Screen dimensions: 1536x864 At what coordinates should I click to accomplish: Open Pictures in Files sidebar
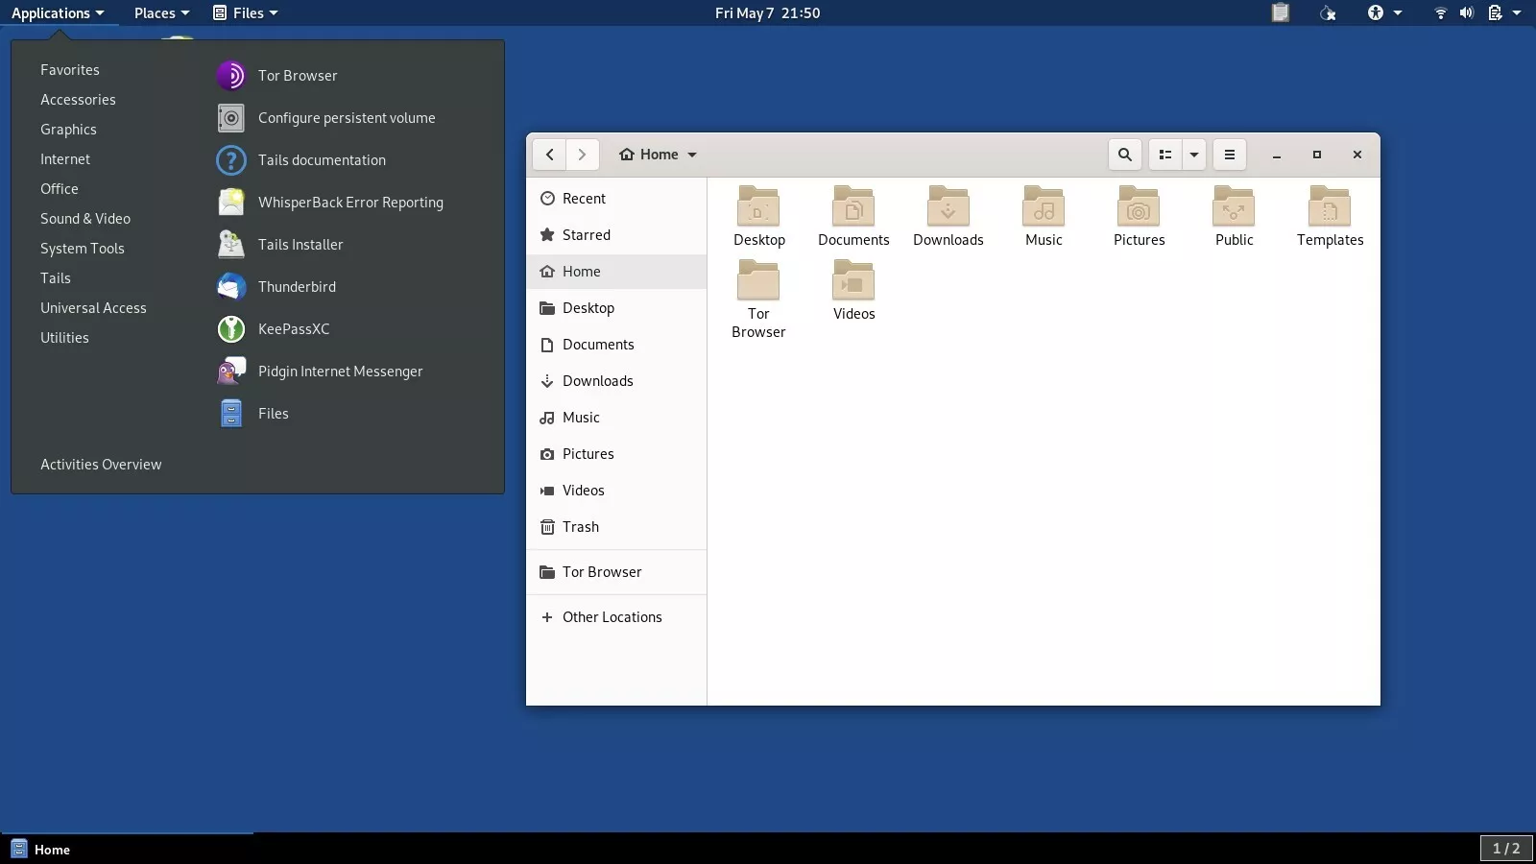616,454
